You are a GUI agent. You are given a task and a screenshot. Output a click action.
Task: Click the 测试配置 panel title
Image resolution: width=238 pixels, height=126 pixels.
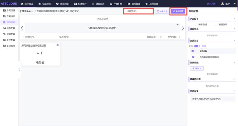point(193,11)
